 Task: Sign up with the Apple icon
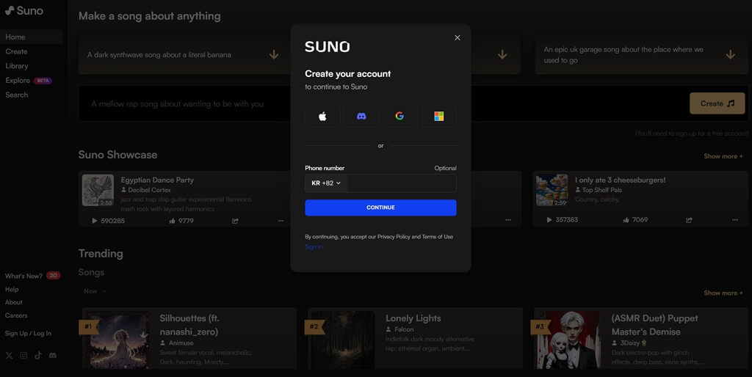(x=322, y=116)
